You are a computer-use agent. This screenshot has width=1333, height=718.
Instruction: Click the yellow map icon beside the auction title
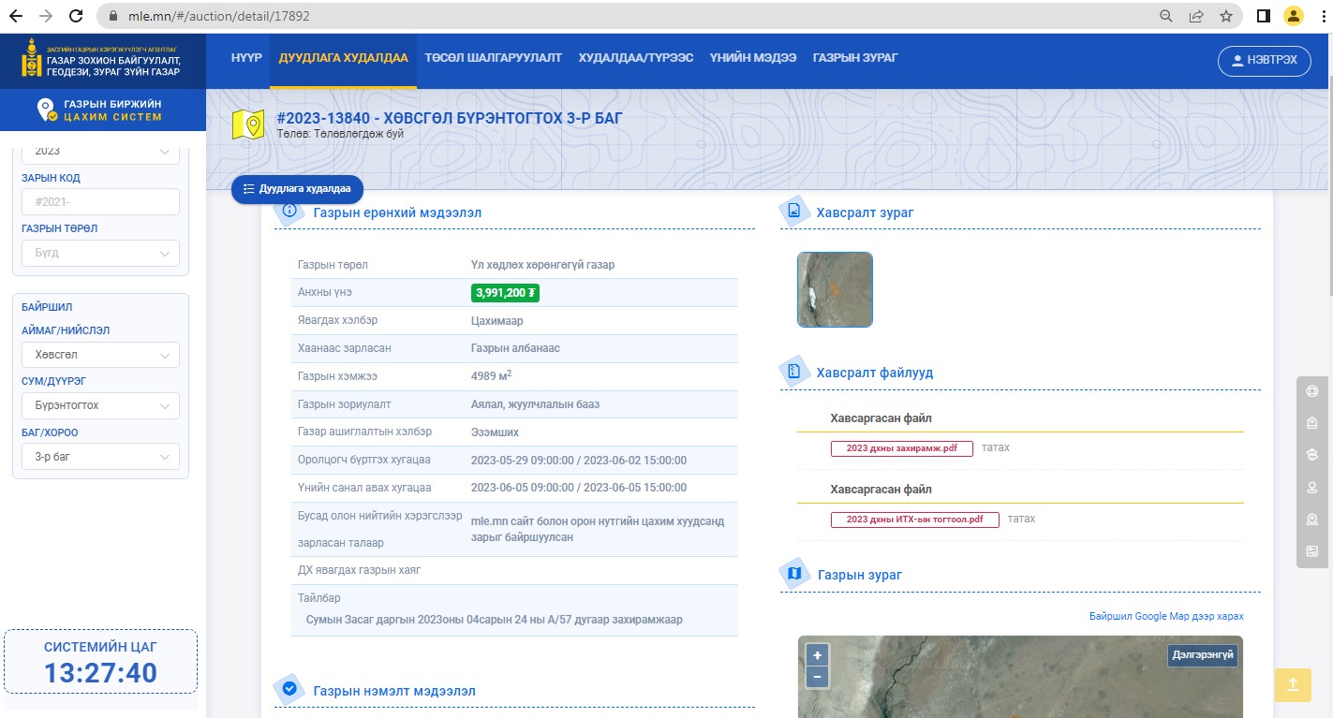[x=248, y=125]
